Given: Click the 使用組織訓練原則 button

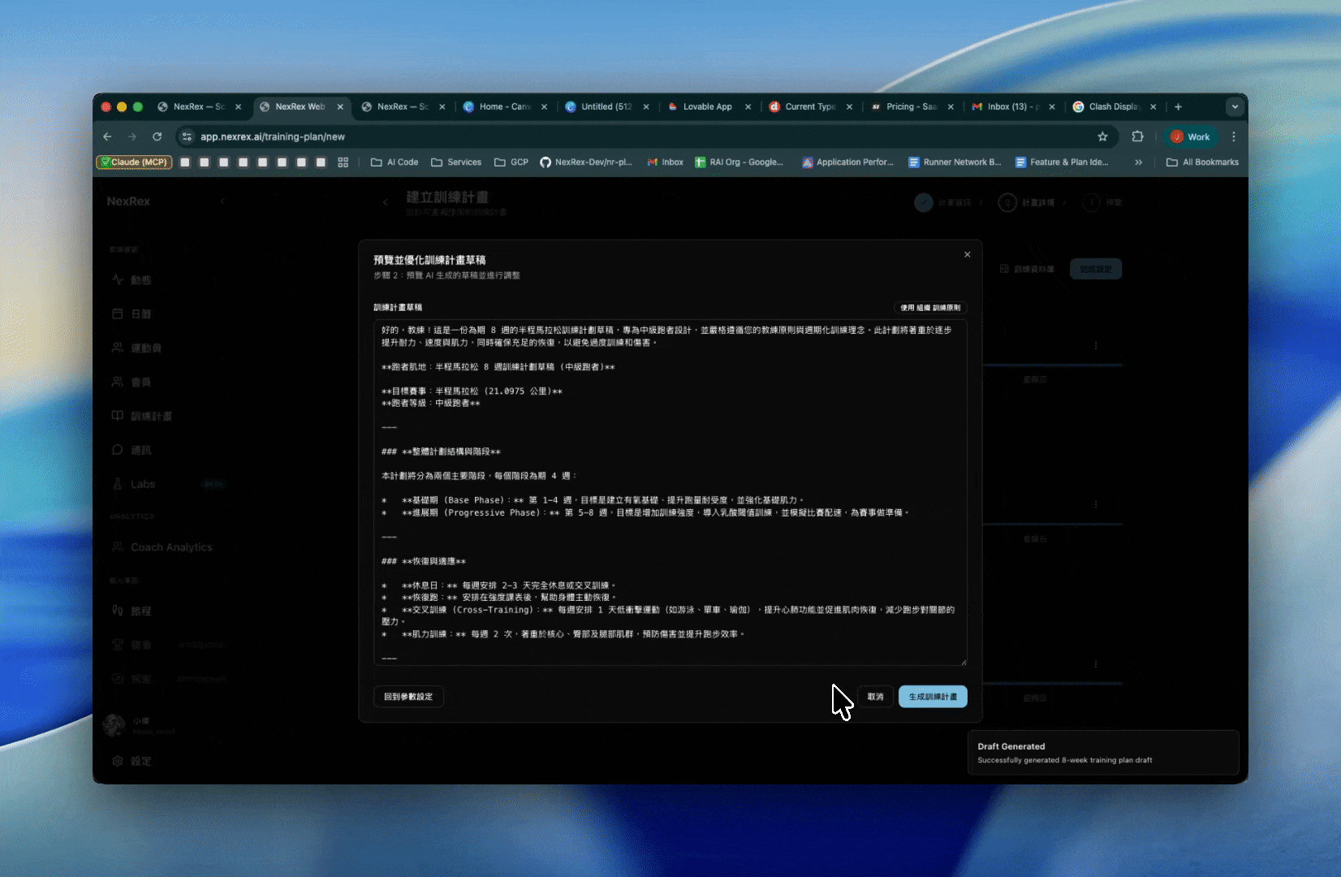Looking at the screenshot, I should click(929, 308).
